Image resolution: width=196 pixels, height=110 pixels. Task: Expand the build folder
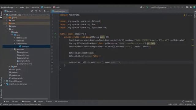coord(7,23)
